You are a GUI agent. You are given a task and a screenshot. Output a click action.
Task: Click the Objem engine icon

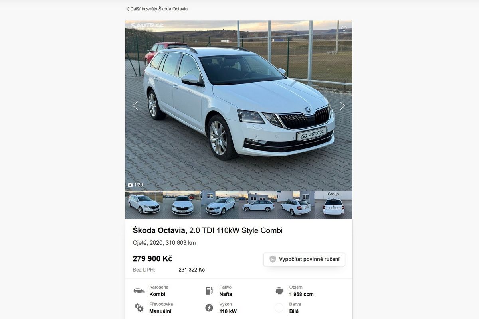279,291
